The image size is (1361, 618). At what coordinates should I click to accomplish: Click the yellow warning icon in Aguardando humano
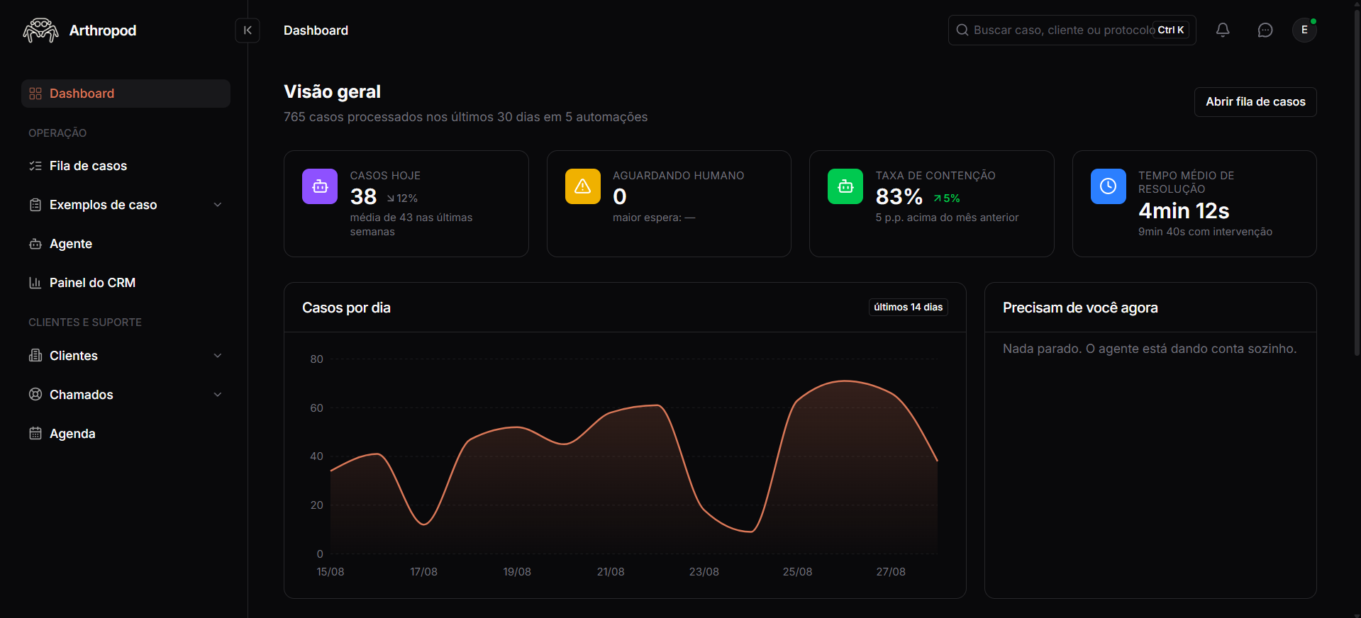coord(583,186)
